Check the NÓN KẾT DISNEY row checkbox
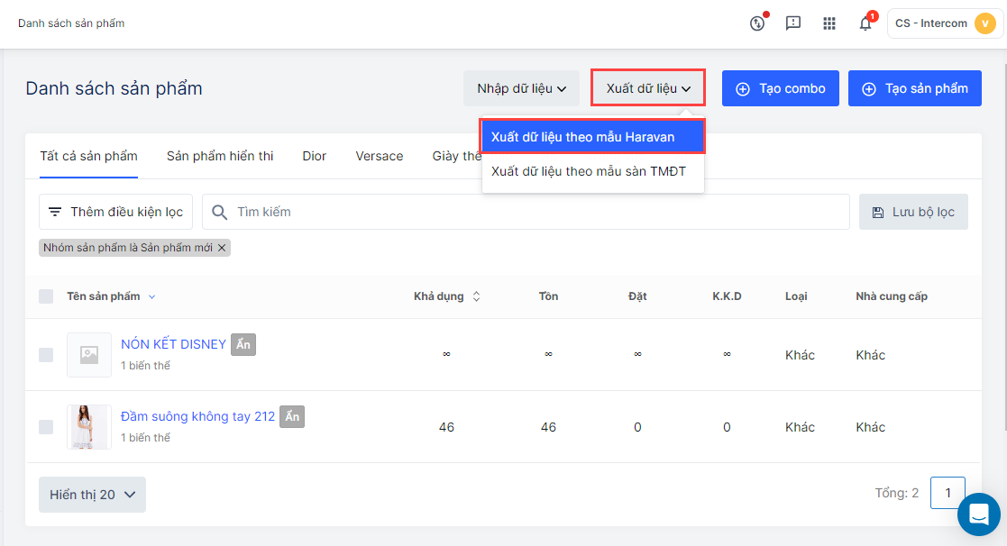 [x=46, y=355]
